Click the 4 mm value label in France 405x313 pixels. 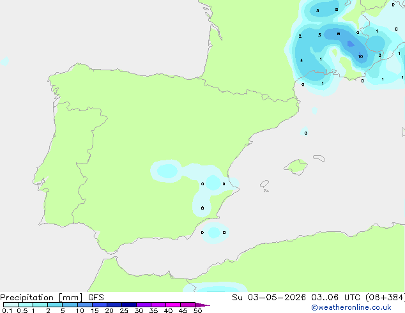[302, 61]
